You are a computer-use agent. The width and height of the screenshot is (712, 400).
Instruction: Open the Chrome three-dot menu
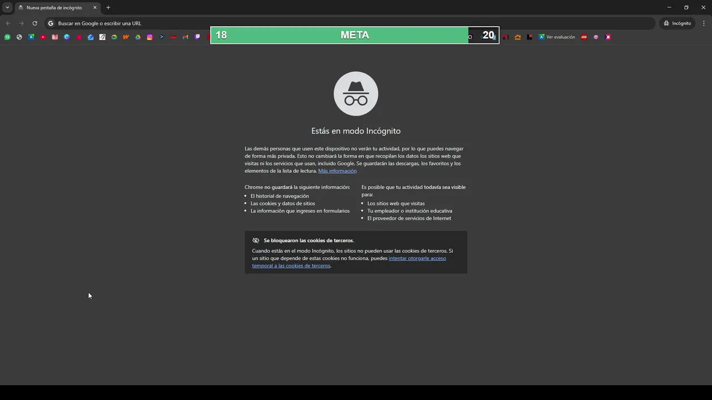point(704,23)
